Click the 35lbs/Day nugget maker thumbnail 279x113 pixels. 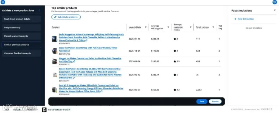54,61
